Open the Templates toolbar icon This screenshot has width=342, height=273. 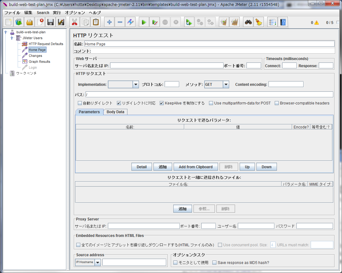(19, 22)
